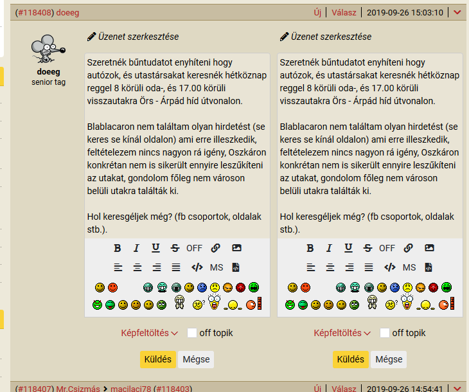469x392 pixels.
Task: Click the code file icon in the left editor
Action: 236,267
